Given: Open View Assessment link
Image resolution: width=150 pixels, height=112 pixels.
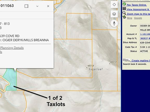Looking at the screenshot, I should pyautogui.click(x=138, y=9).
